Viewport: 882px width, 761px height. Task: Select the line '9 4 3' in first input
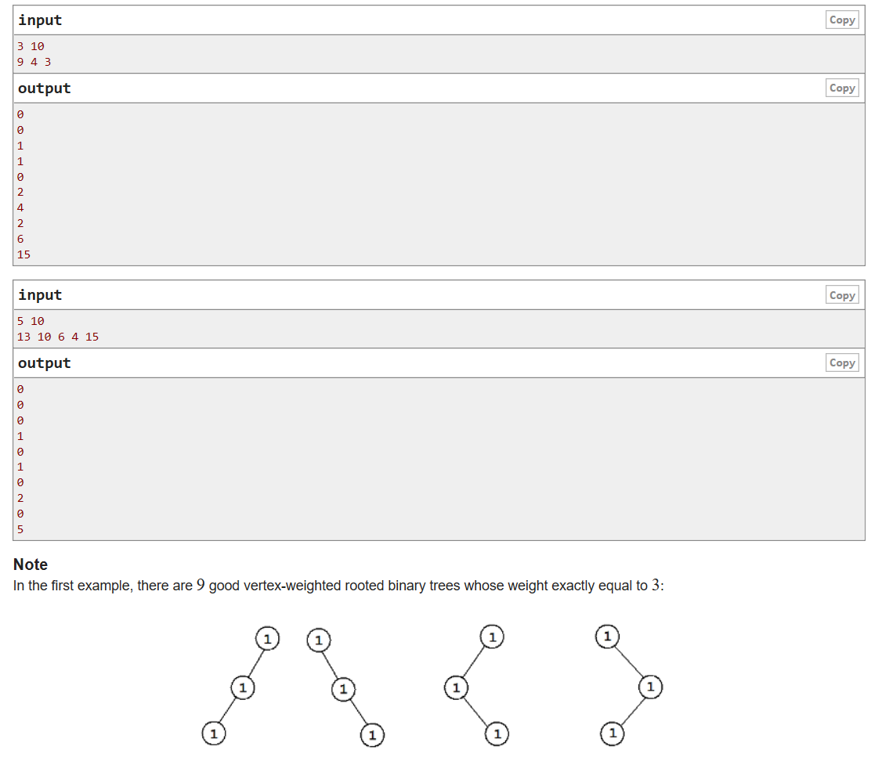[32, 61]
